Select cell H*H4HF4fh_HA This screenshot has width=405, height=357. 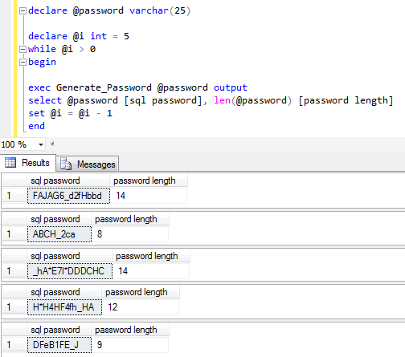64,307
